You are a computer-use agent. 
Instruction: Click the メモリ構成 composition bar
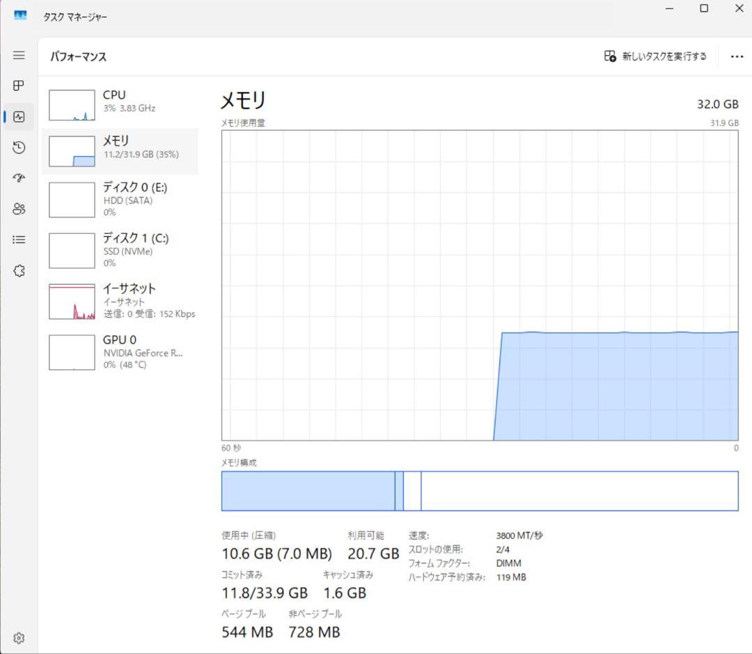click(480, 491)
